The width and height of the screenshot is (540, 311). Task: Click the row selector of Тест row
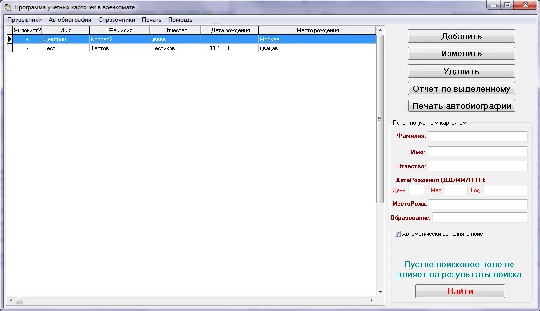[x=10, y=48]
